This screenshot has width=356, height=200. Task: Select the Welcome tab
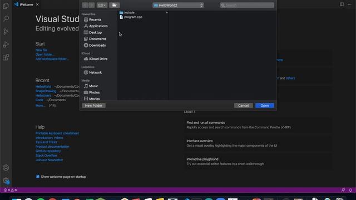27,4
